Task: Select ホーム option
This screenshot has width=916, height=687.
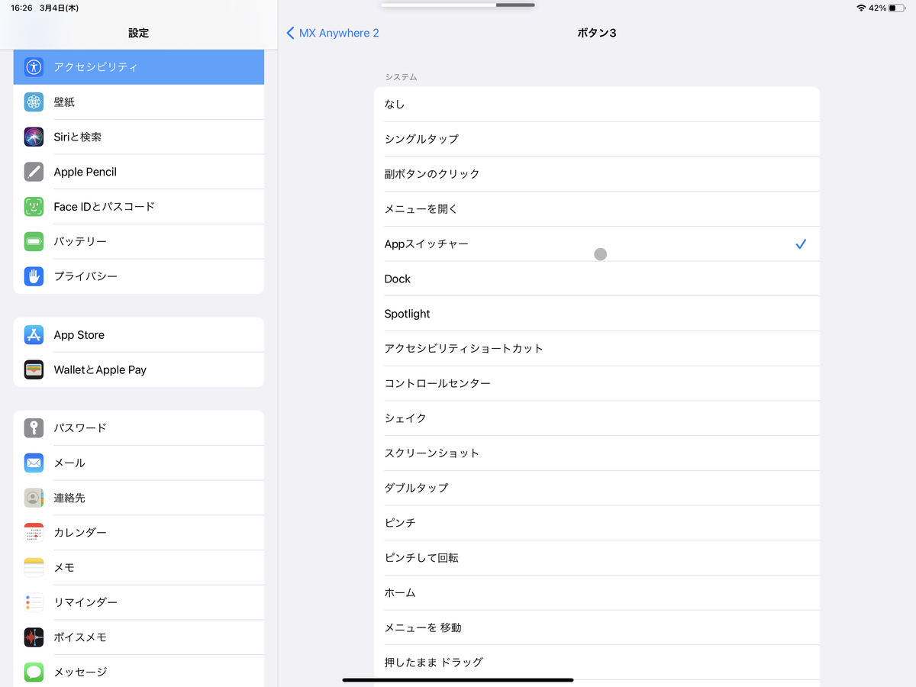Action: click(597, 593)
